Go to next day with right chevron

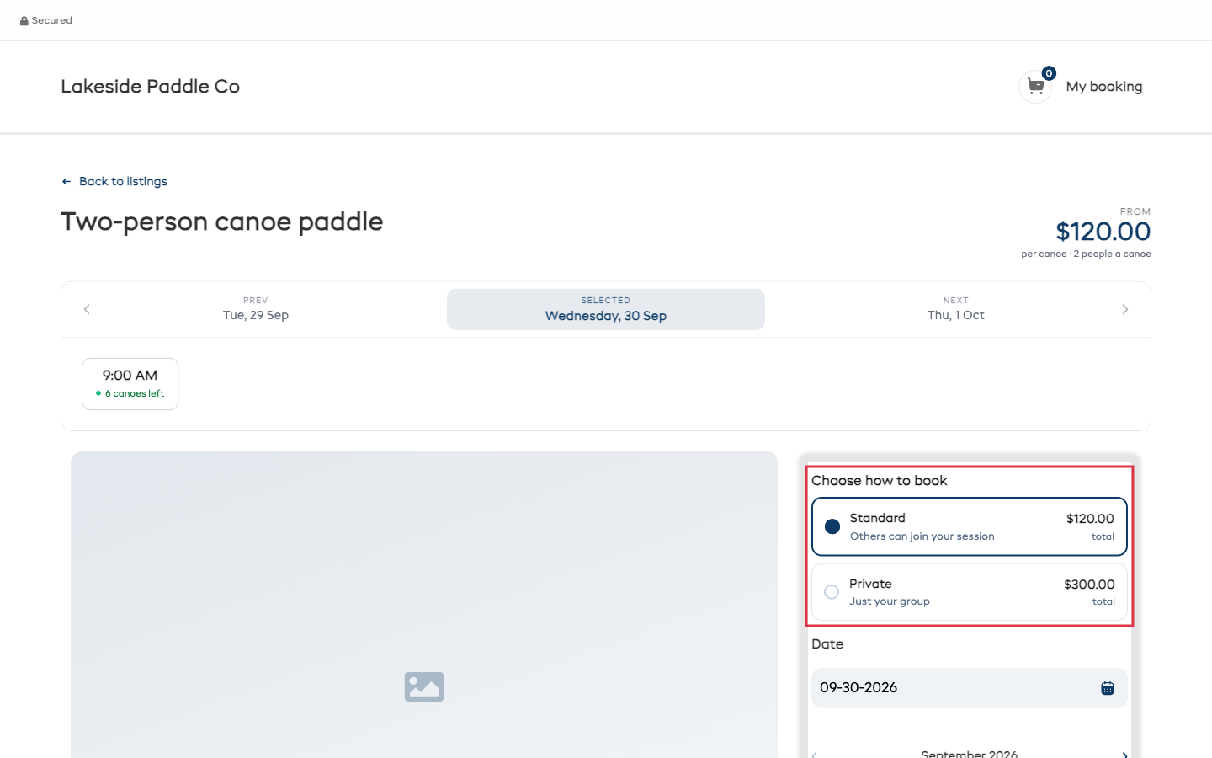(1125, 310)
